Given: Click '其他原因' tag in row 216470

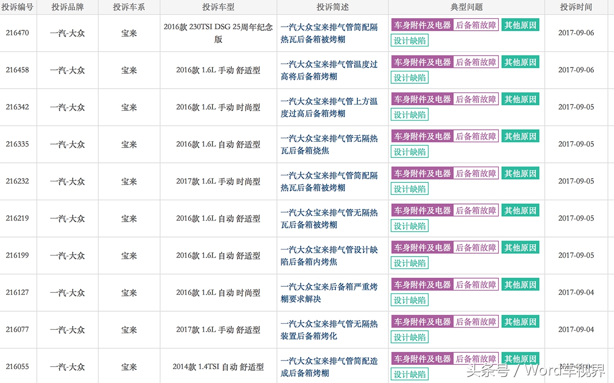Looking at the screenshot, I should (520, 25).
